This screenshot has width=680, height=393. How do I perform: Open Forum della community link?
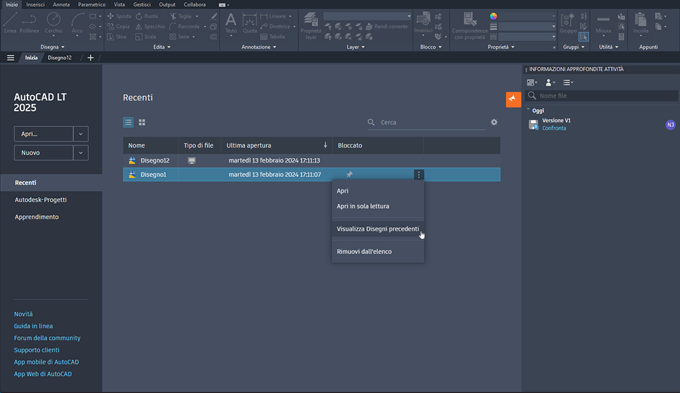tap(47, 338)
